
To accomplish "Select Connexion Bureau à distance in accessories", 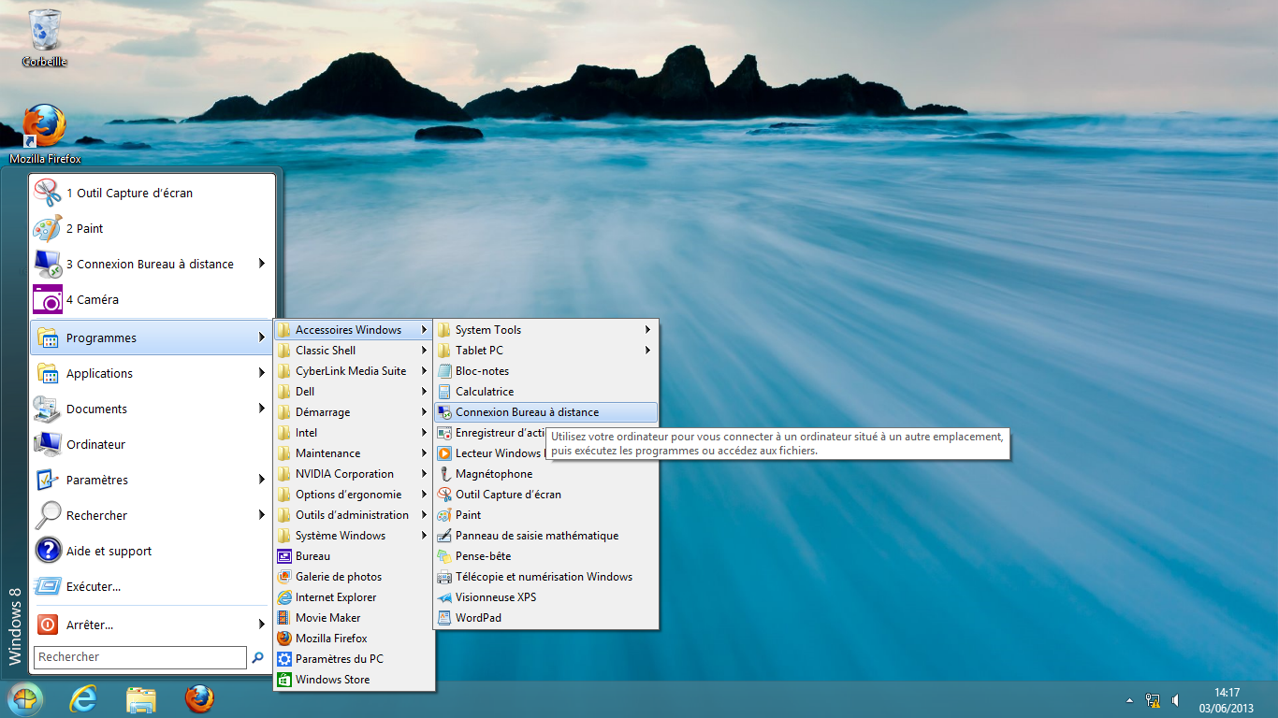I will pos(527,412).
